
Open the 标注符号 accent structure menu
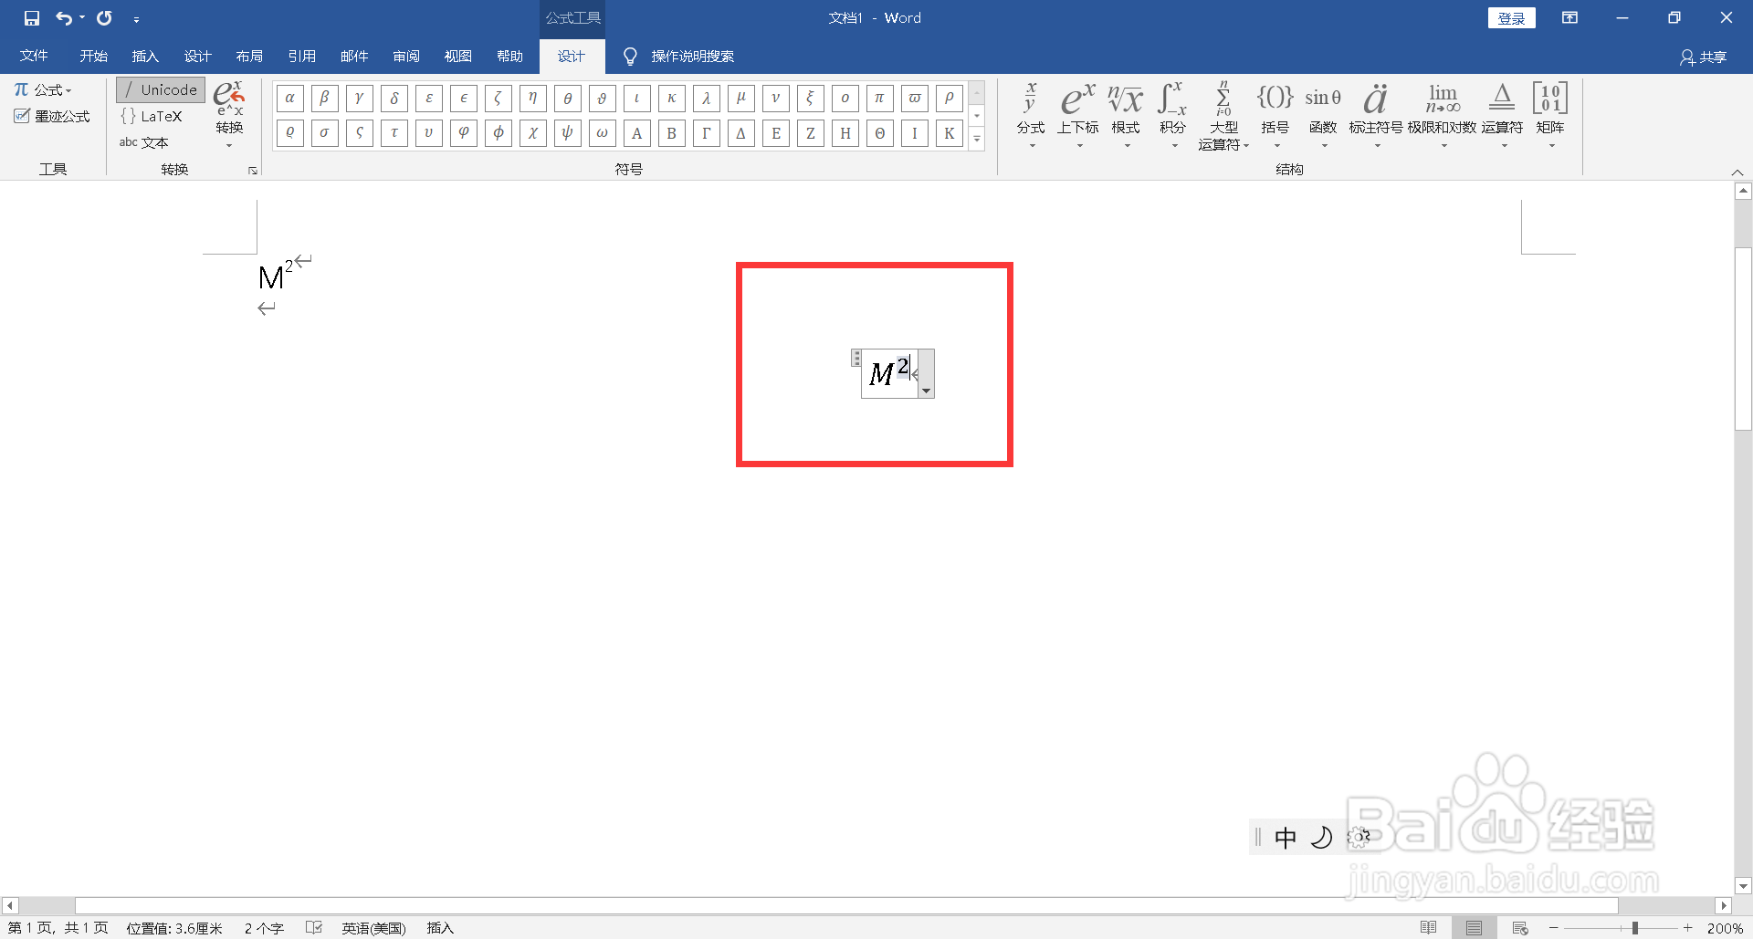point(1376,115)
